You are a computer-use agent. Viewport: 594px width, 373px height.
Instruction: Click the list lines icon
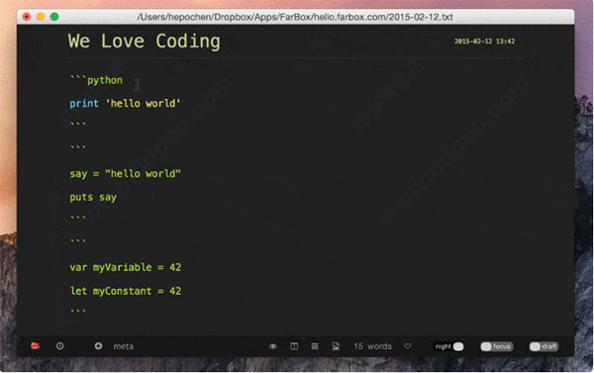pos(315,346)
